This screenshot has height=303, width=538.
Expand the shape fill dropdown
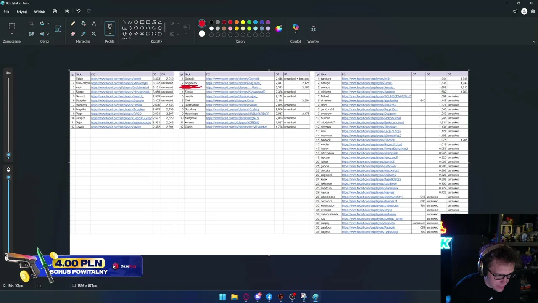pyautogui.click(x=177, y=34)
